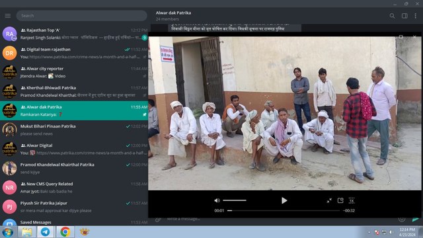The width and height of the screenshot is (423, 238).
Task: Open File Explorer from the taskbar
Action: click(27, 232)
